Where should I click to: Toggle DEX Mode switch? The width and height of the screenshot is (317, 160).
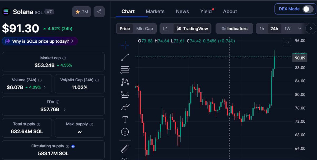pos(308,9)
